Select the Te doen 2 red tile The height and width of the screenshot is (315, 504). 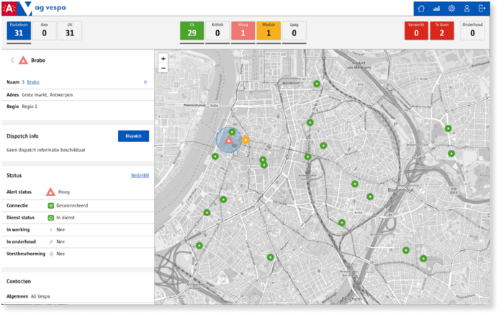[442, 30]
